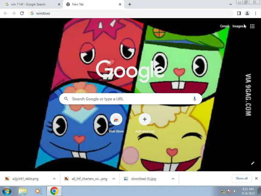Open Chrome's three-dot menu
Image resolution: width=261 pixels, height=196 pixels.
click(255, 13)
